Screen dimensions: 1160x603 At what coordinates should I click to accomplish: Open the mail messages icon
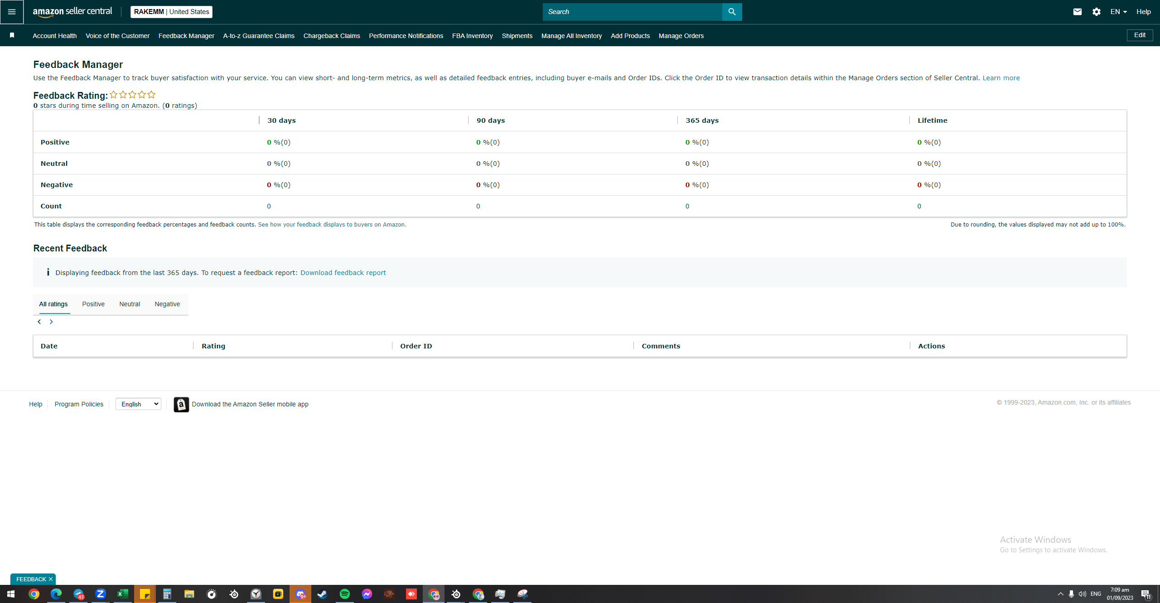(x=1078, y=12)
